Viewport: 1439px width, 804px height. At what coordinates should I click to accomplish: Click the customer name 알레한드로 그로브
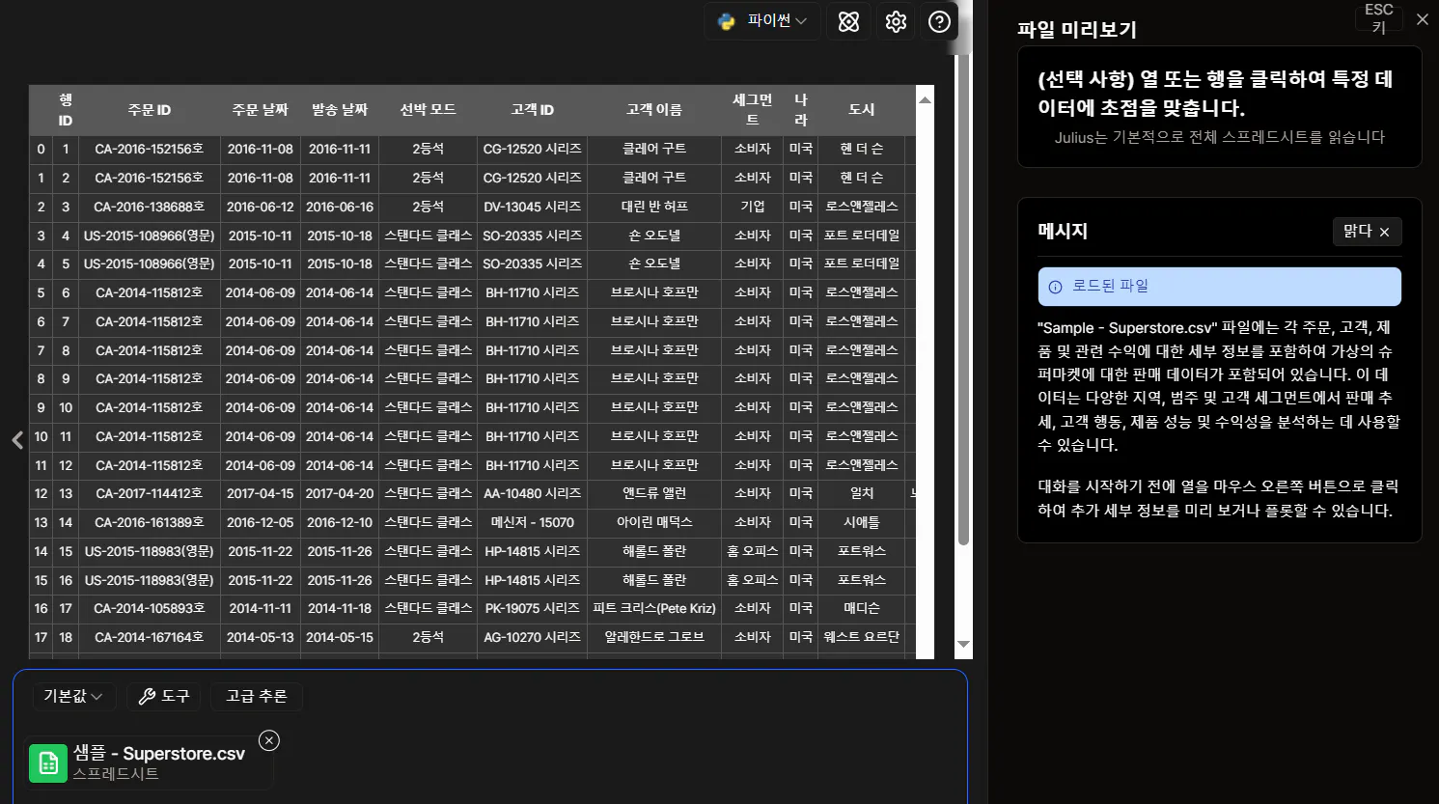coord(654,637)
